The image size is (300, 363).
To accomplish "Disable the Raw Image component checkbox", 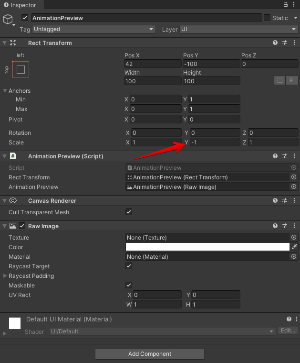I will coord(22,226).
